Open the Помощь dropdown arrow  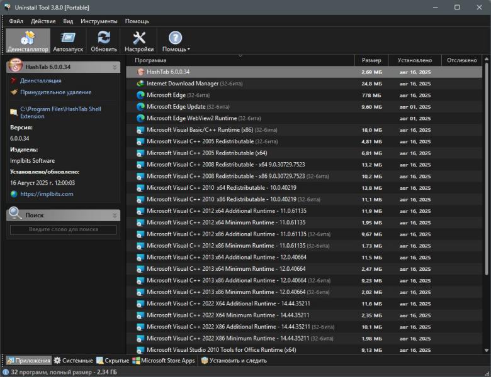point(188,50)
